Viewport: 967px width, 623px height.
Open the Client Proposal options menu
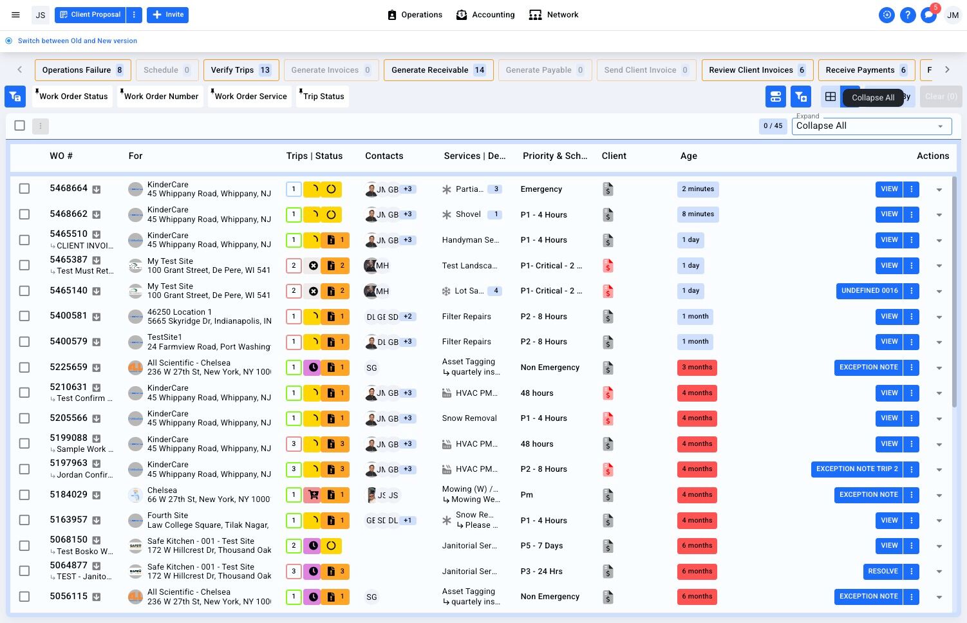[x=134, y=15]
